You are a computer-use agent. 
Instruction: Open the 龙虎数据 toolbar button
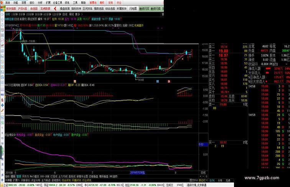(x=45, y=8)
